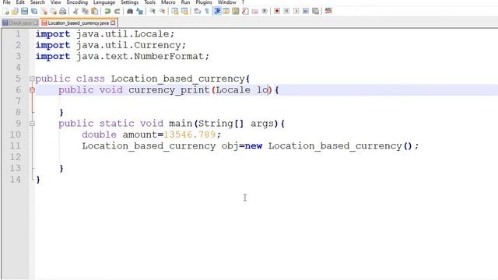
Task: Click the ABC spell check icon
Action: click(x=328, y=11)
